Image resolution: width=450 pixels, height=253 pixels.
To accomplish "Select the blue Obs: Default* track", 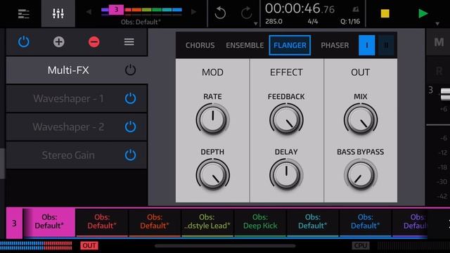I will (x=366, y=221).
